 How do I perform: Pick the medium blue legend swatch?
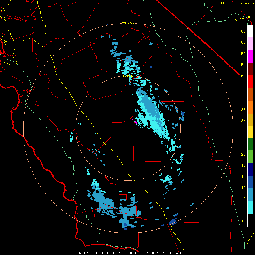pos(250,182)
